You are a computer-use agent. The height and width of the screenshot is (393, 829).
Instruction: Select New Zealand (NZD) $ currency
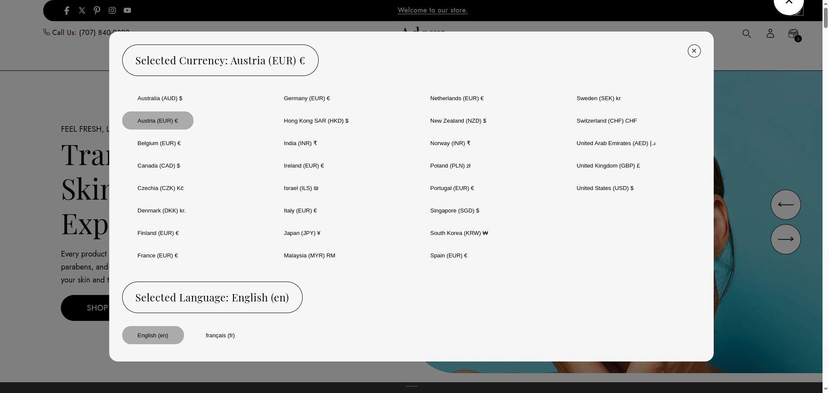click(458, 121)
